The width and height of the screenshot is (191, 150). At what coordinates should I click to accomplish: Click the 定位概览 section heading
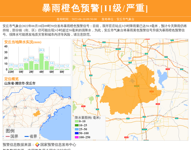point(11,79)
